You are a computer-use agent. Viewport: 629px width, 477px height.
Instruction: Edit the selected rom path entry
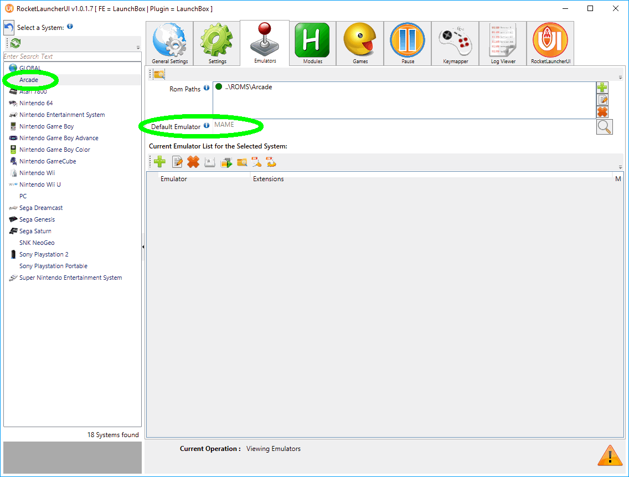pyautogui.click(x=602, y=100)
